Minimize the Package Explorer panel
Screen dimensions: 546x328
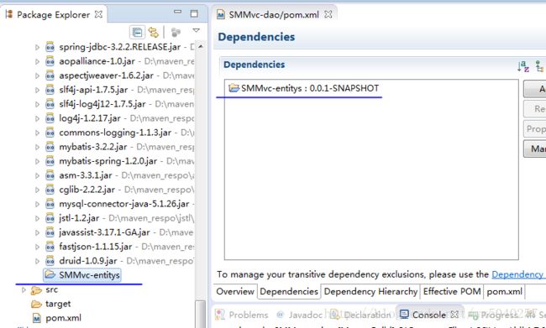click(x=177, y=12)
